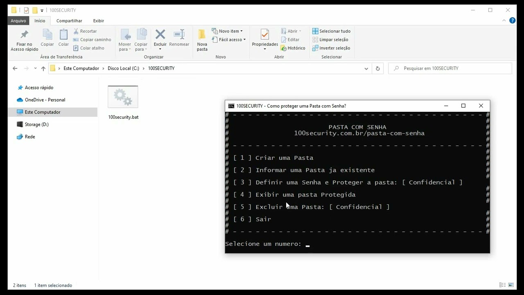524x295 pixels.
Task: Open the Help question mark icon
Action: coord(512,20)
